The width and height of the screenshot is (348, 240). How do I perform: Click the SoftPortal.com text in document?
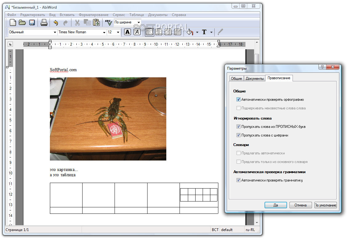coord(63,70)
